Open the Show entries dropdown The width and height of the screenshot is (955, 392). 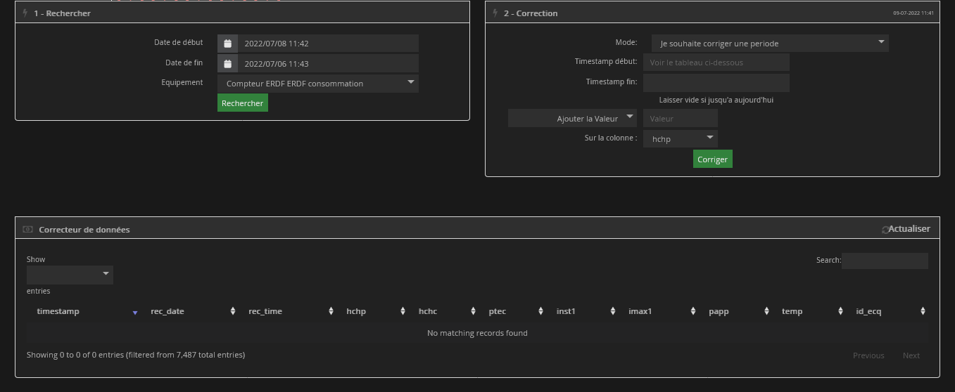point(70,275)
